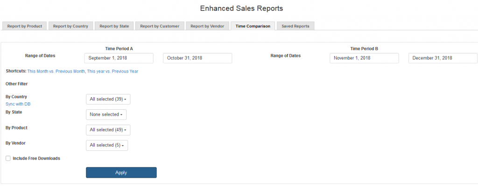View the Saved Reports tab
The width and height of the screenshot is (478, 187).
coord(295,27)
